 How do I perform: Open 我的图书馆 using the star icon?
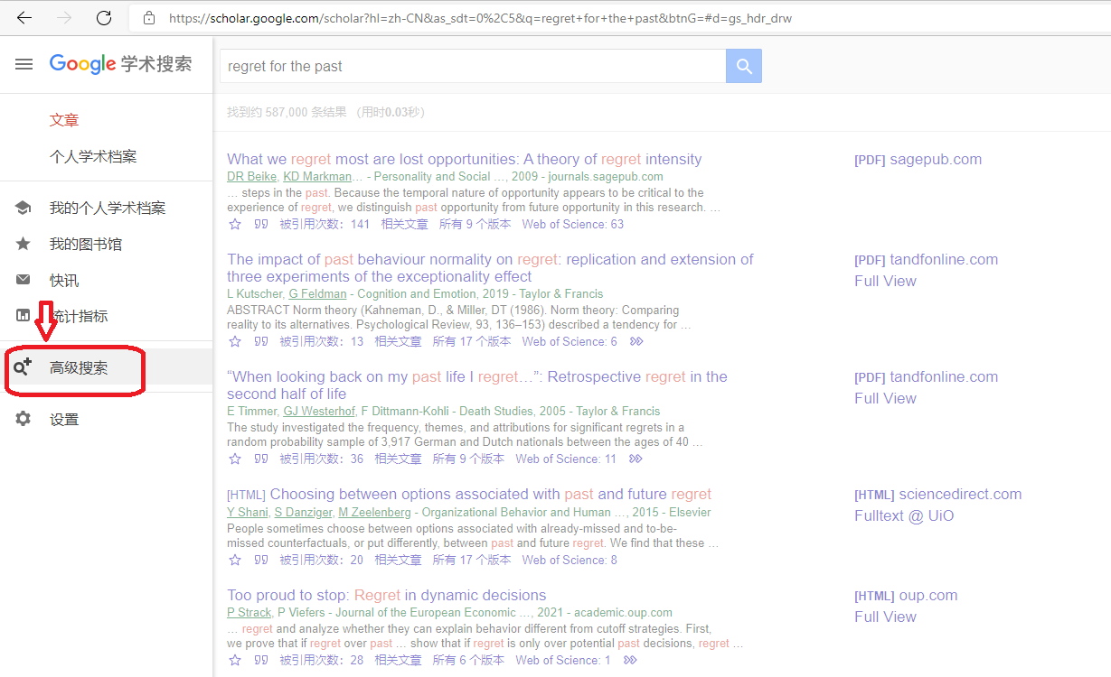20,243
